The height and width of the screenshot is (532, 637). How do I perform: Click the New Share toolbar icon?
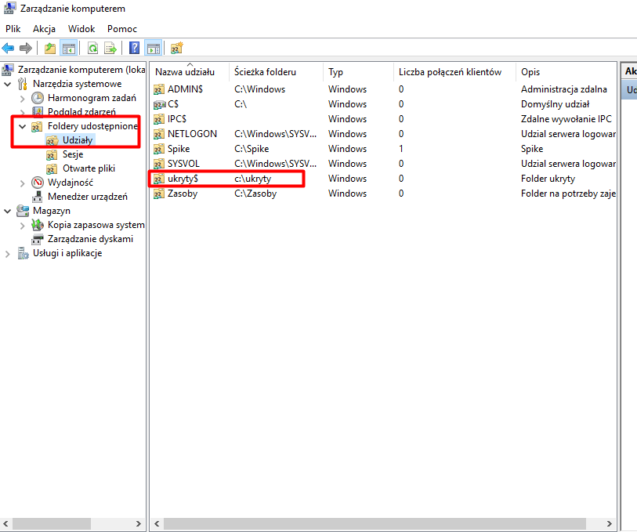pos(176,49)
